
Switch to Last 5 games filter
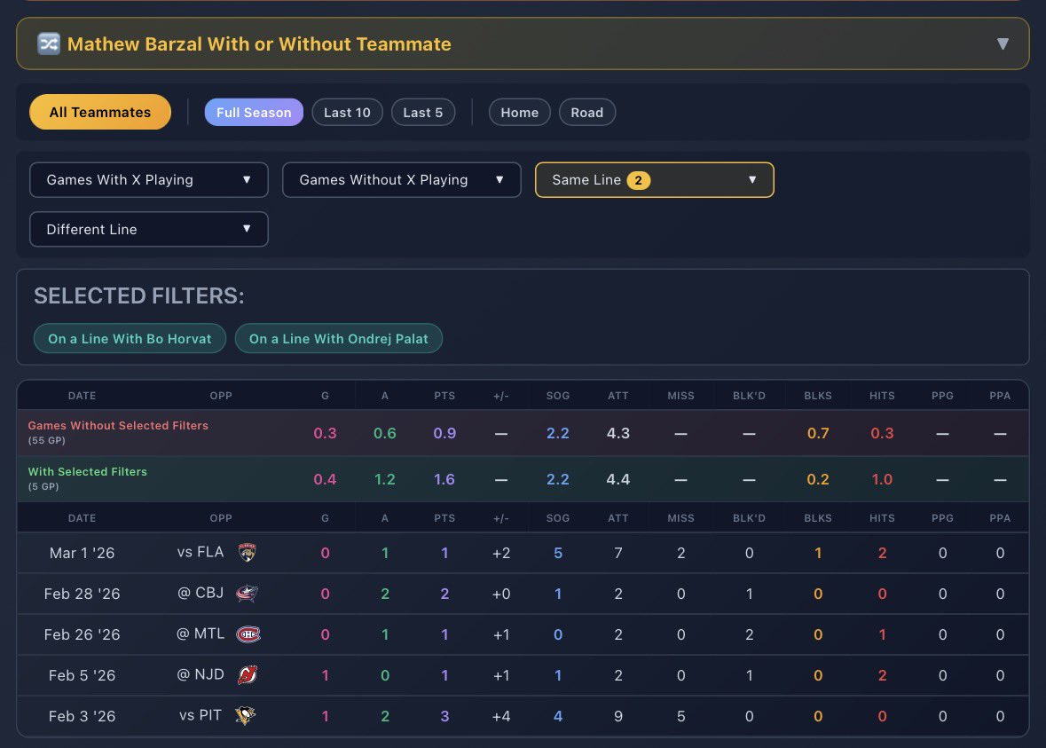pos(423,112)
